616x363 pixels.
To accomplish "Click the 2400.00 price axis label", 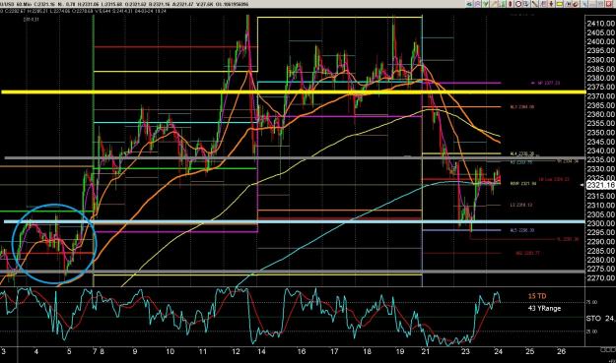I will pyautogui.click(x=601, y=42).
